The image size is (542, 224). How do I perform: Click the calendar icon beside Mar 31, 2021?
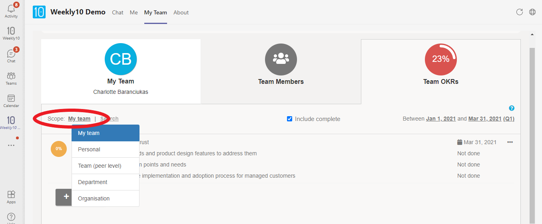point(460,142)
